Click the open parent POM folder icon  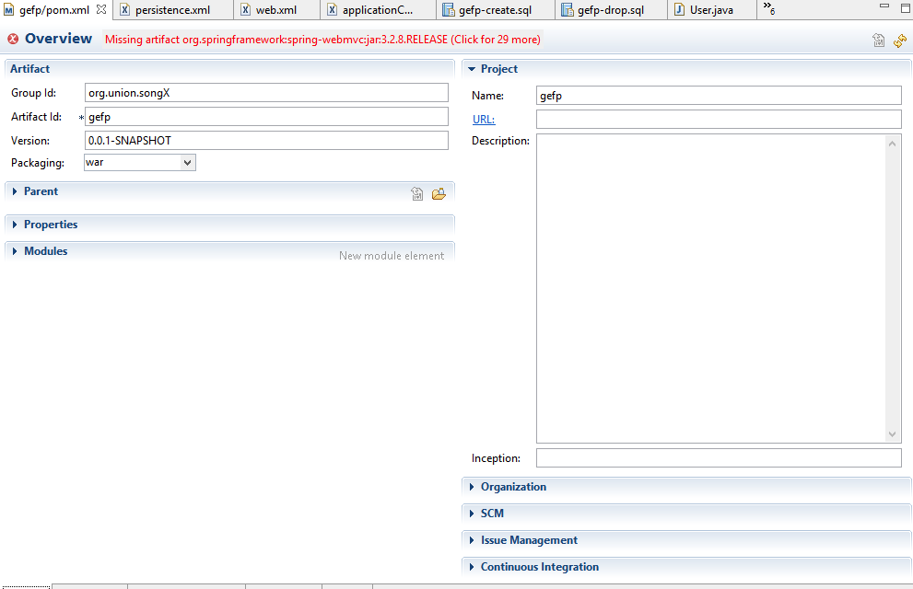[x=439, y=193]
